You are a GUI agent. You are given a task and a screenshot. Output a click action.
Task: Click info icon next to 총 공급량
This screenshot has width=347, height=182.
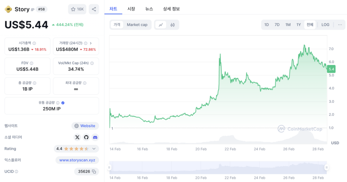click(35, 83)
